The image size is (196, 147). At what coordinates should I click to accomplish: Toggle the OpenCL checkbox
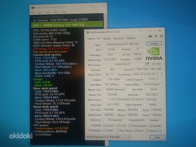[105, 125]
